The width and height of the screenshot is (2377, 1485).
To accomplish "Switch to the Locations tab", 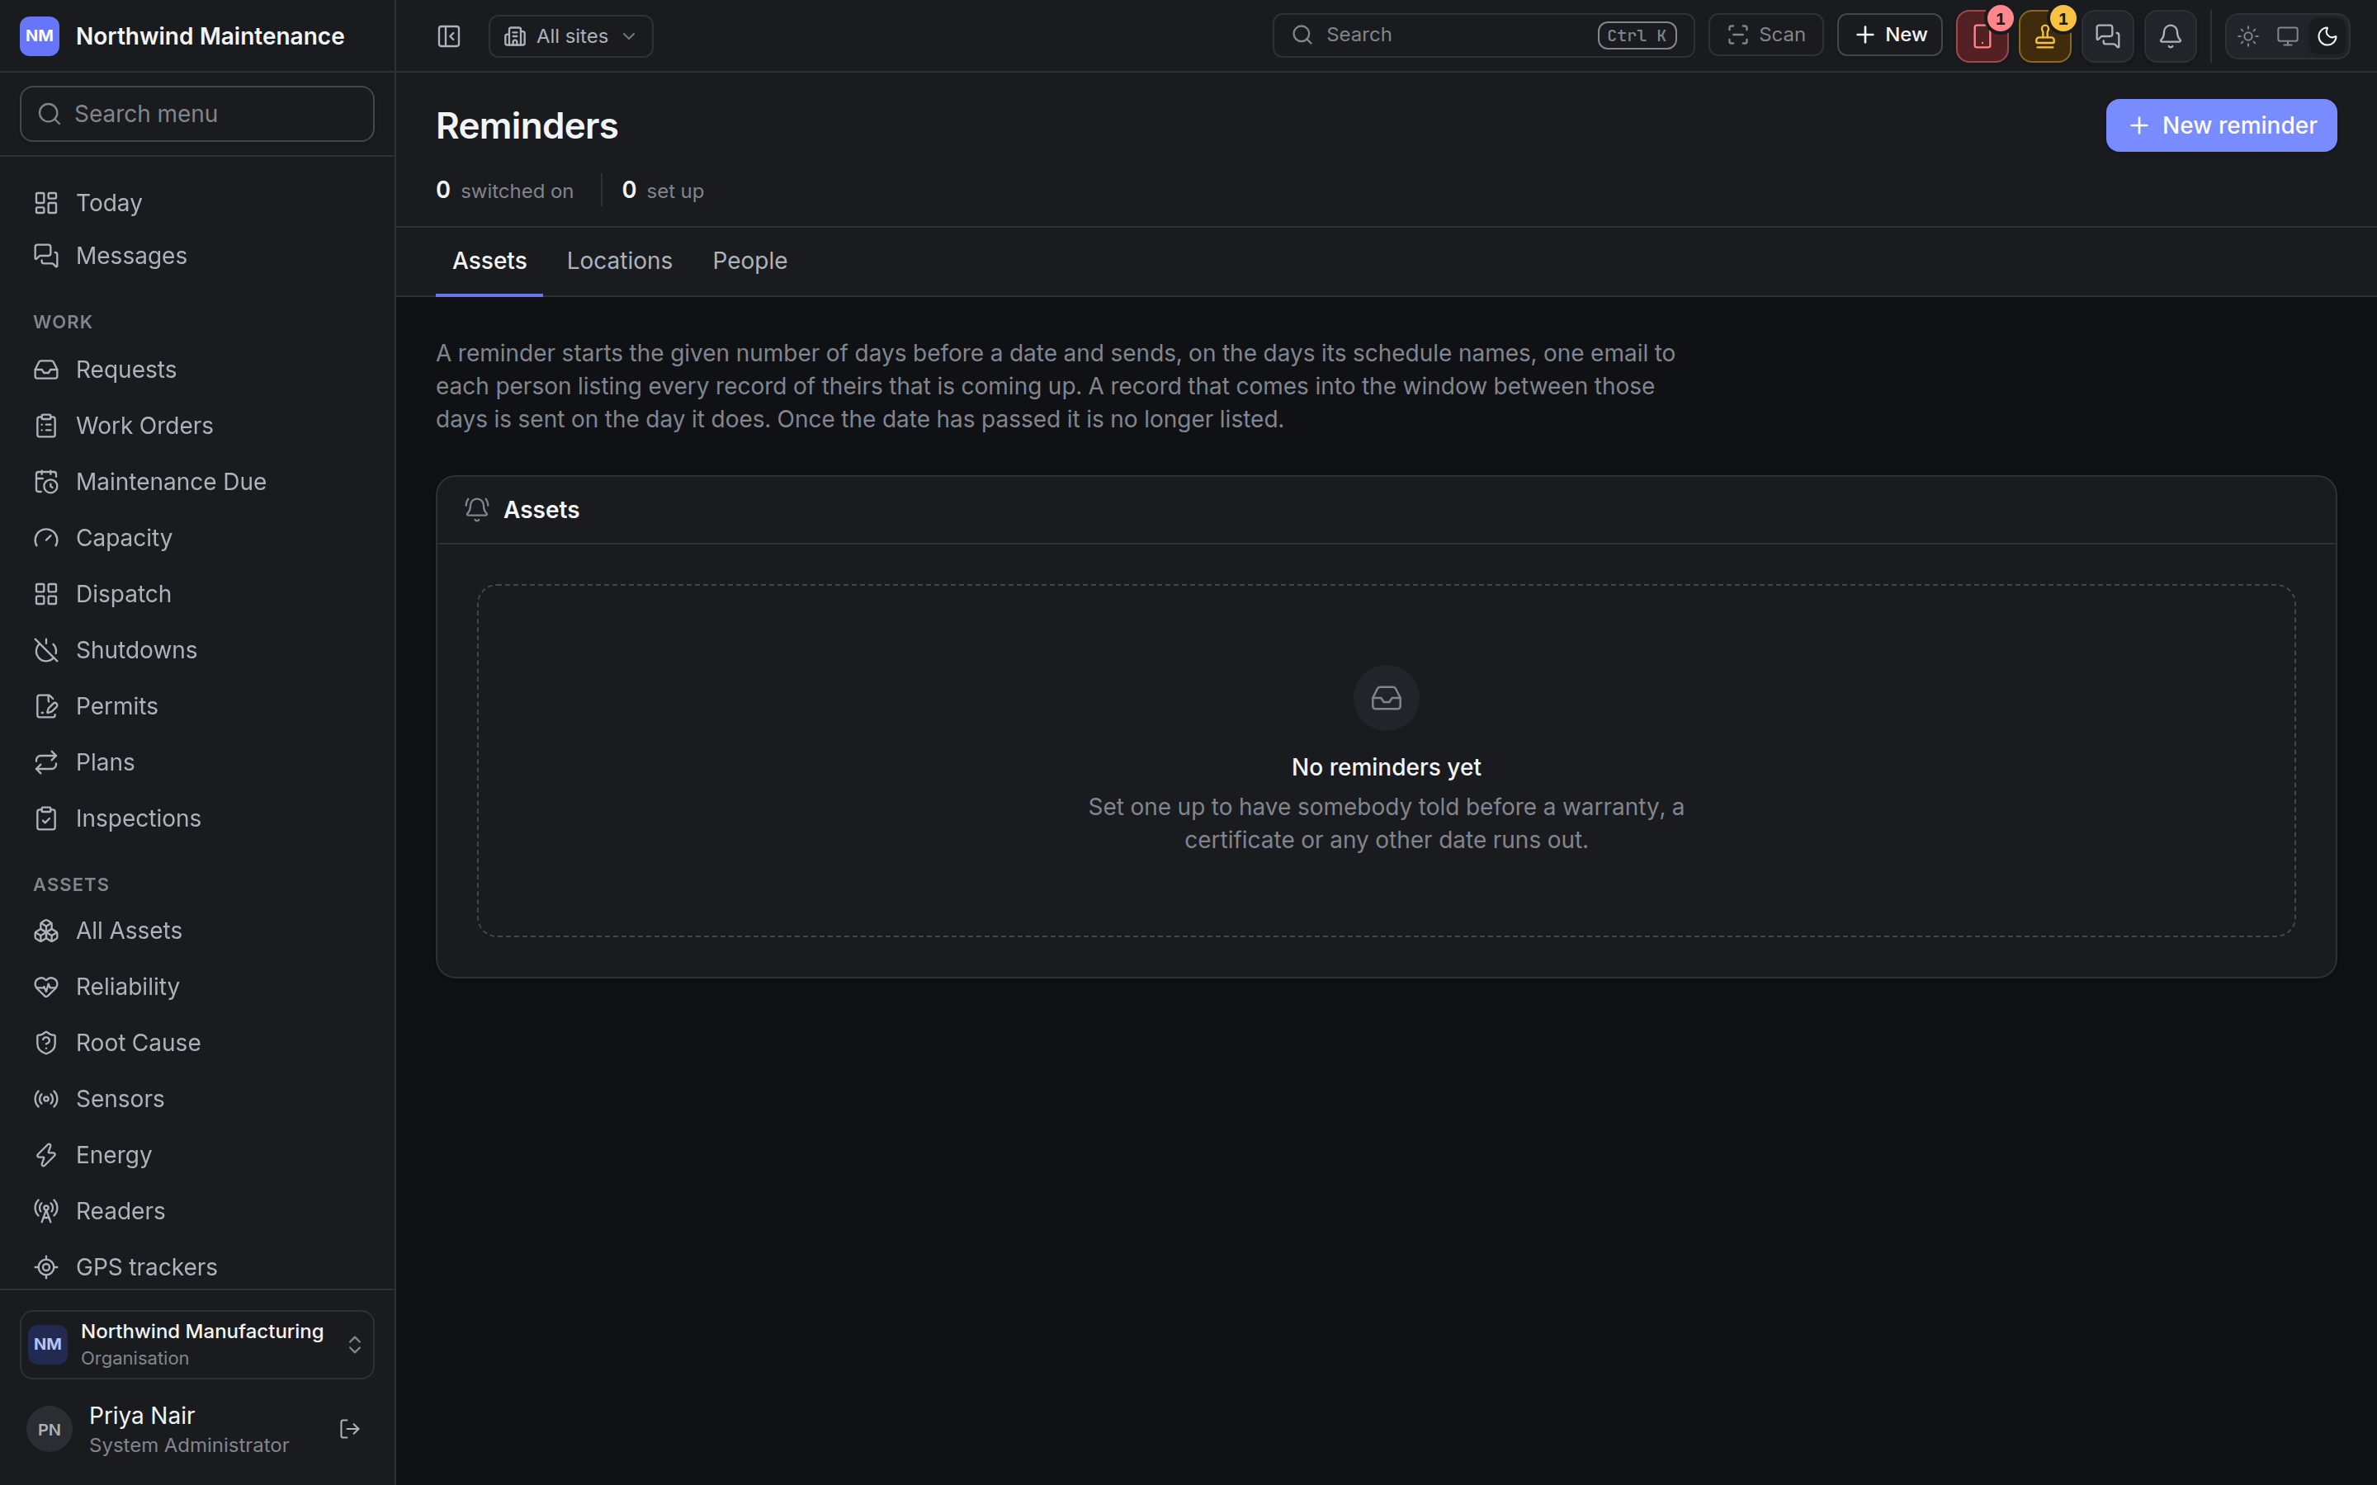I will pos(619,262).
